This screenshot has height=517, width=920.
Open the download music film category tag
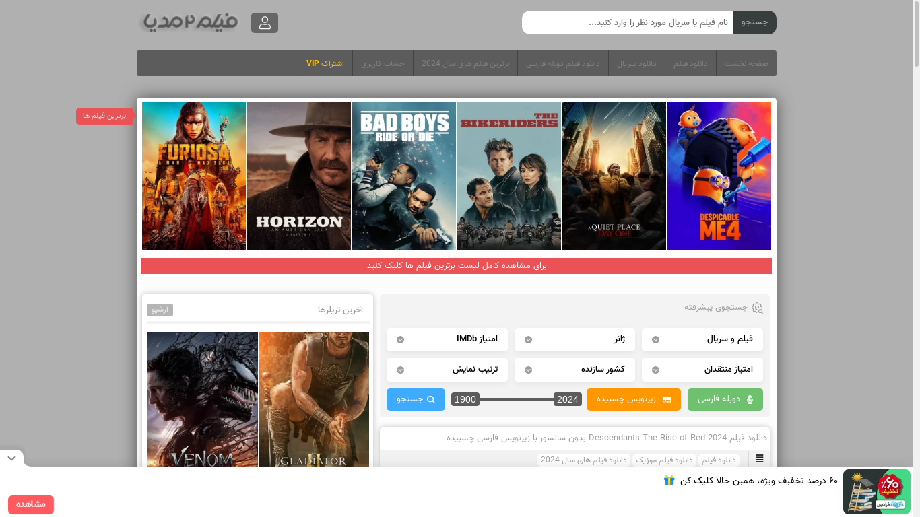coord(665,460)
